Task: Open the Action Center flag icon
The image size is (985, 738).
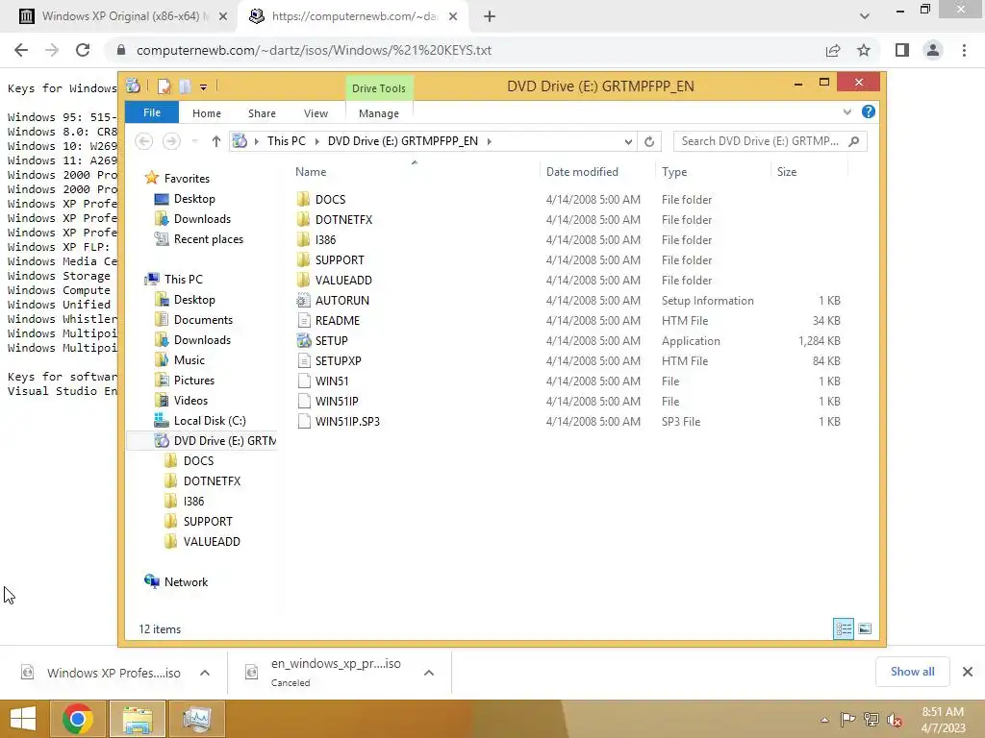Action: pos(847,720)
